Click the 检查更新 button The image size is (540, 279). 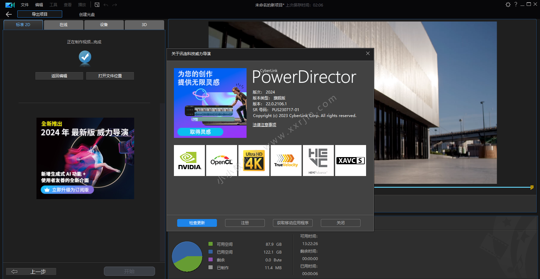[x=197, y=223]
